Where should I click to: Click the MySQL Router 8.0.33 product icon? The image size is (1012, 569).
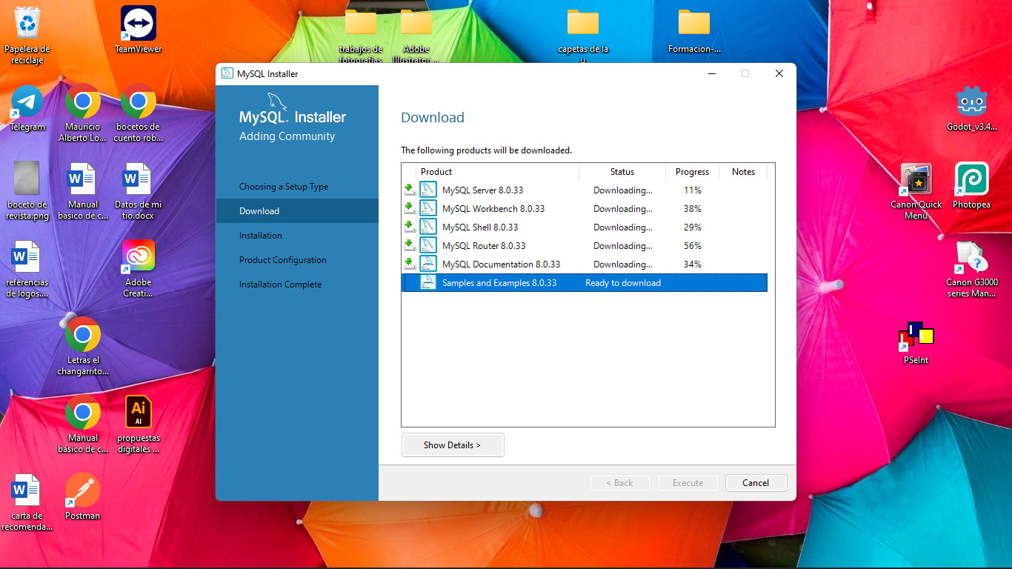(x=428, y=245)
